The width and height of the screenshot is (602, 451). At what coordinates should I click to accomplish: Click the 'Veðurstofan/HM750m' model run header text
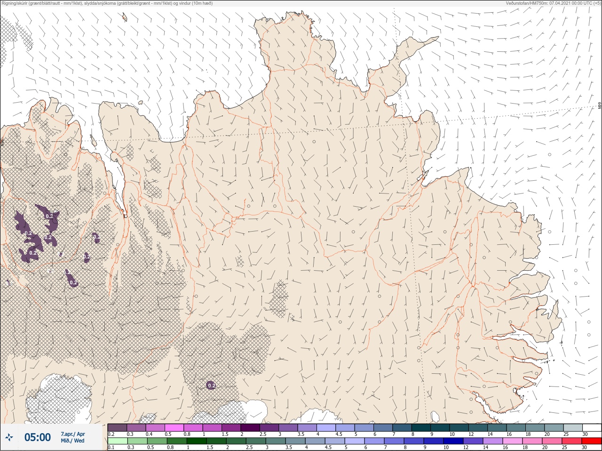point(553,3)
